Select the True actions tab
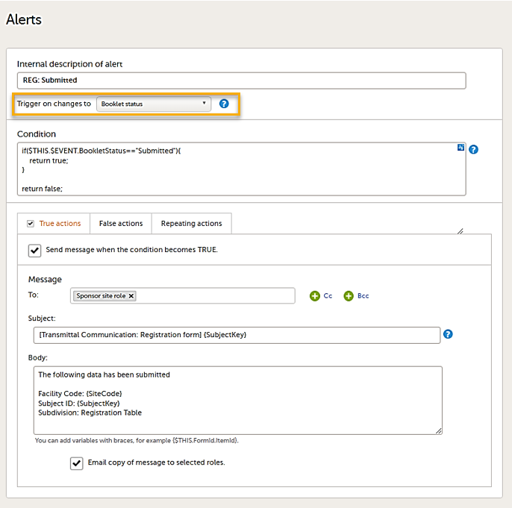 coord(60,224)
